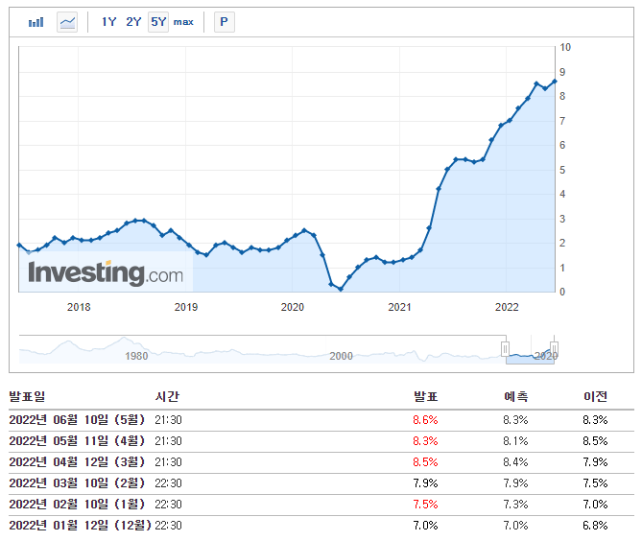The height and width of the screenshot is (541, 642).
Task: Show the max time range
Action: (x=183, y=22)
